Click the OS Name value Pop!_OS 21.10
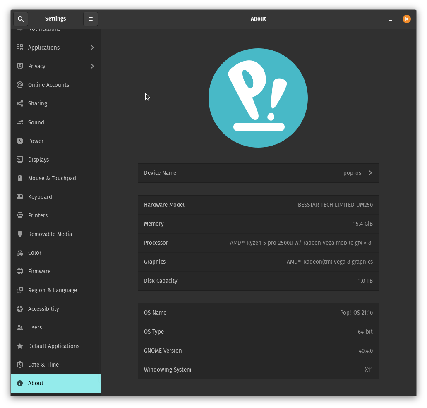427x408 pixels. tap(356, 313)
